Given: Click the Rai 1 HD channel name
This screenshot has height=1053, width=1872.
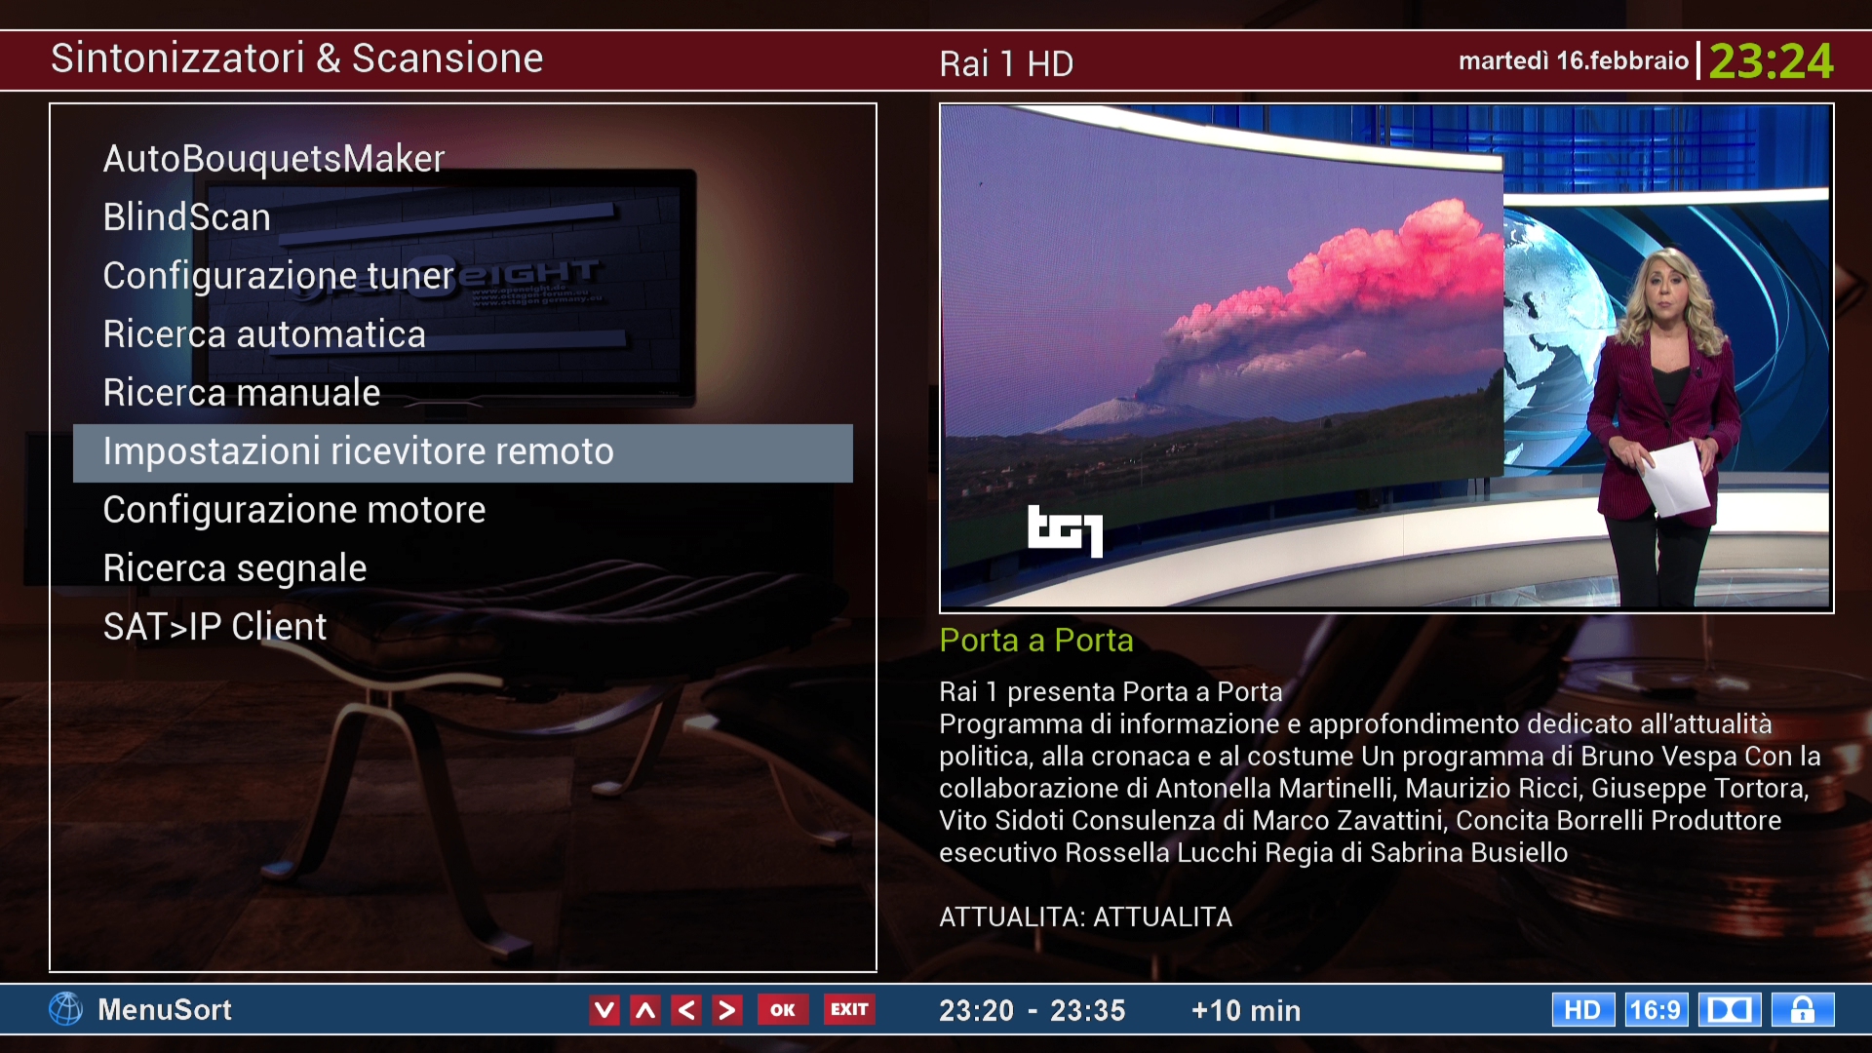Looking at the screenshot, I should point(1006,64).
